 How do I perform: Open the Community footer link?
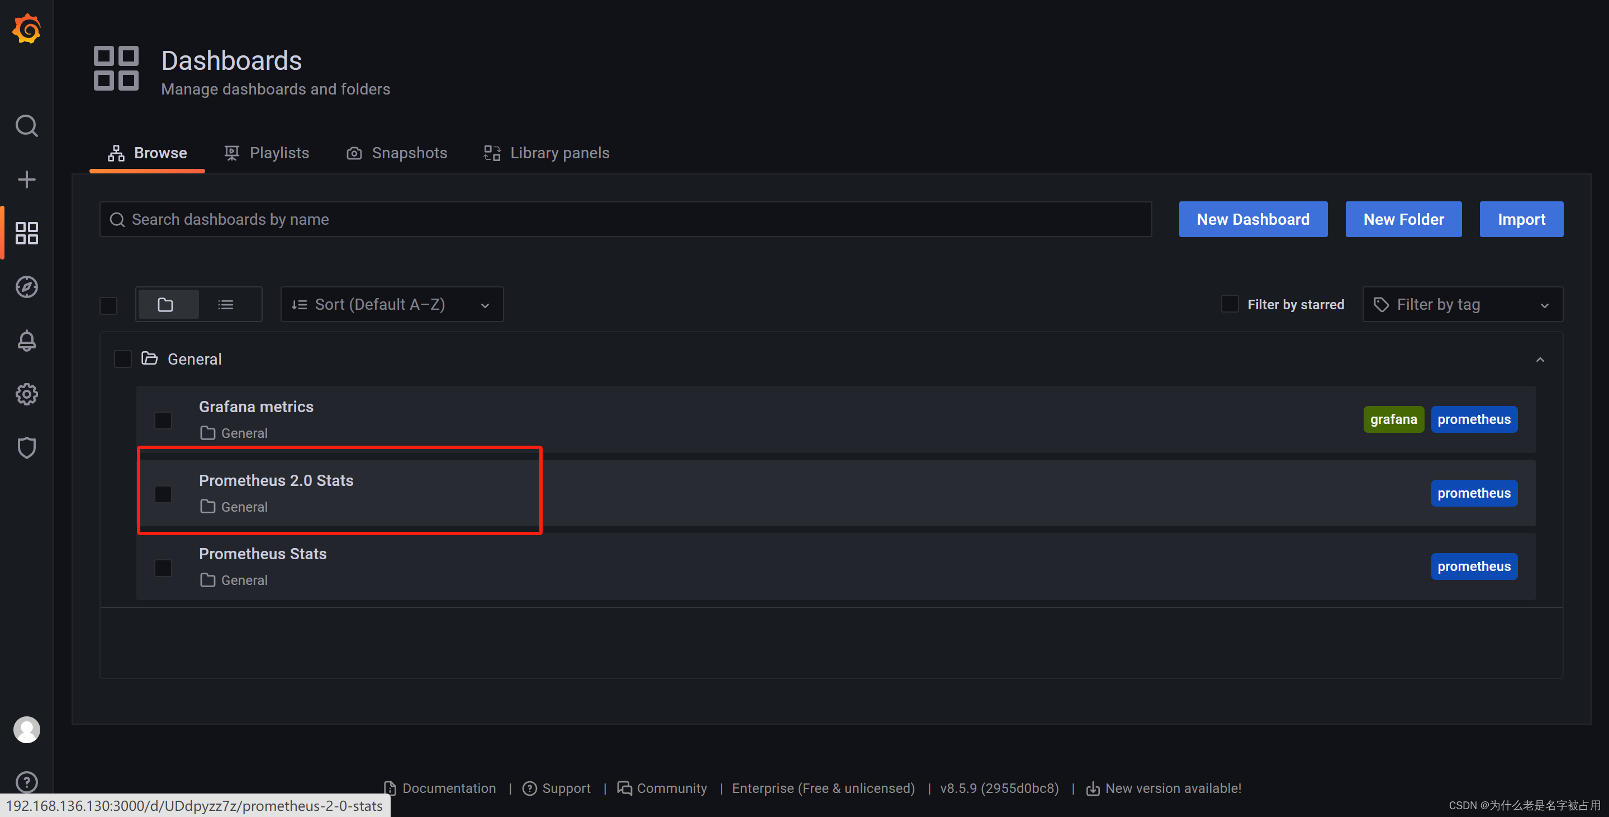[x=662, y=788]
